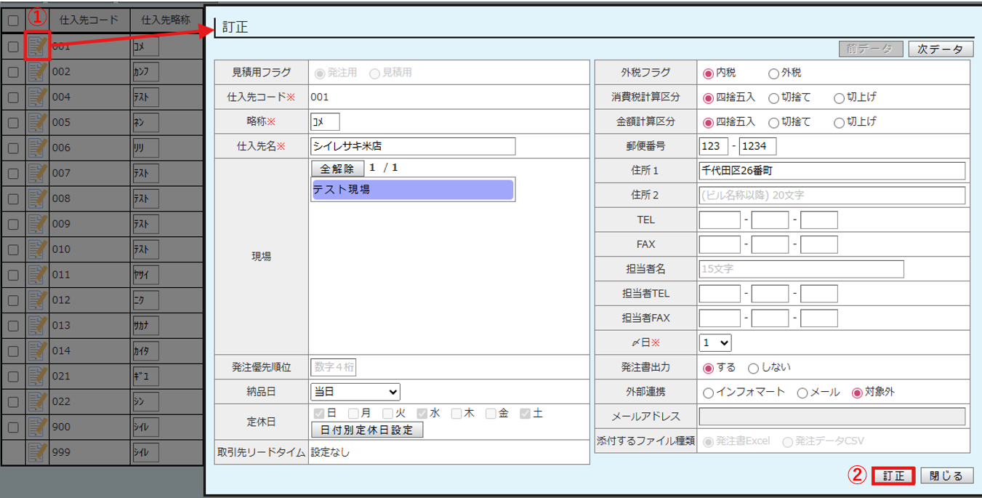Viewport: 982px width, 498px height.
Task: Click the edit icon for supplier 900
Action: [36, 427]
